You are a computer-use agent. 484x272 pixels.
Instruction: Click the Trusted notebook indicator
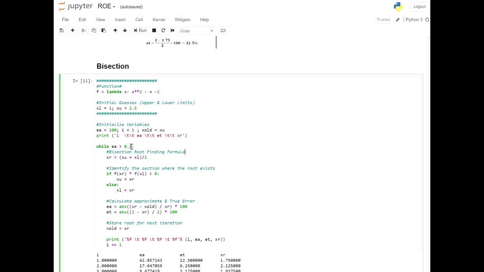tap(383, 20)
